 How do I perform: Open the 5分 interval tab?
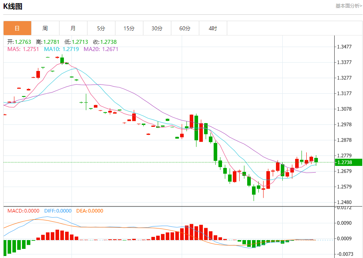[x=101, y=28]
